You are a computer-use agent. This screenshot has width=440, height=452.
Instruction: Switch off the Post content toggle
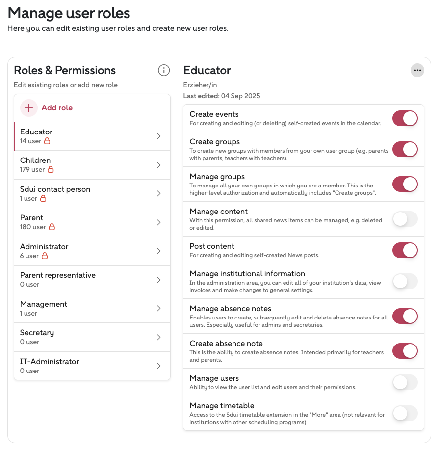405,250
